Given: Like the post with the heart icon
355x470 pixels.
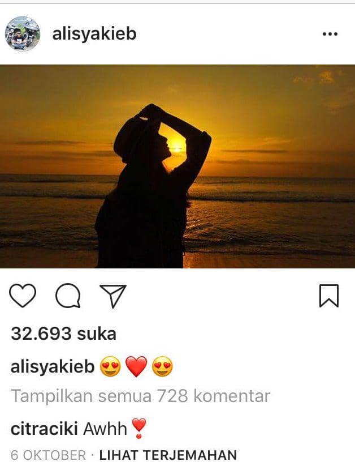Looking at the screenshot, I should point(23,295).
